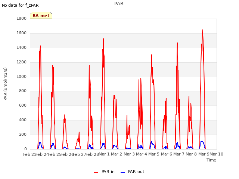Click the blue PAR_out legend swatch
This screenshot has width=239, height=179.
pos(123,172)
